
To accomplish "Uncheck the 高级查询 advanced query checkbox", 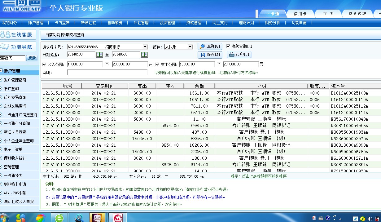I will (x=228, y=46).
